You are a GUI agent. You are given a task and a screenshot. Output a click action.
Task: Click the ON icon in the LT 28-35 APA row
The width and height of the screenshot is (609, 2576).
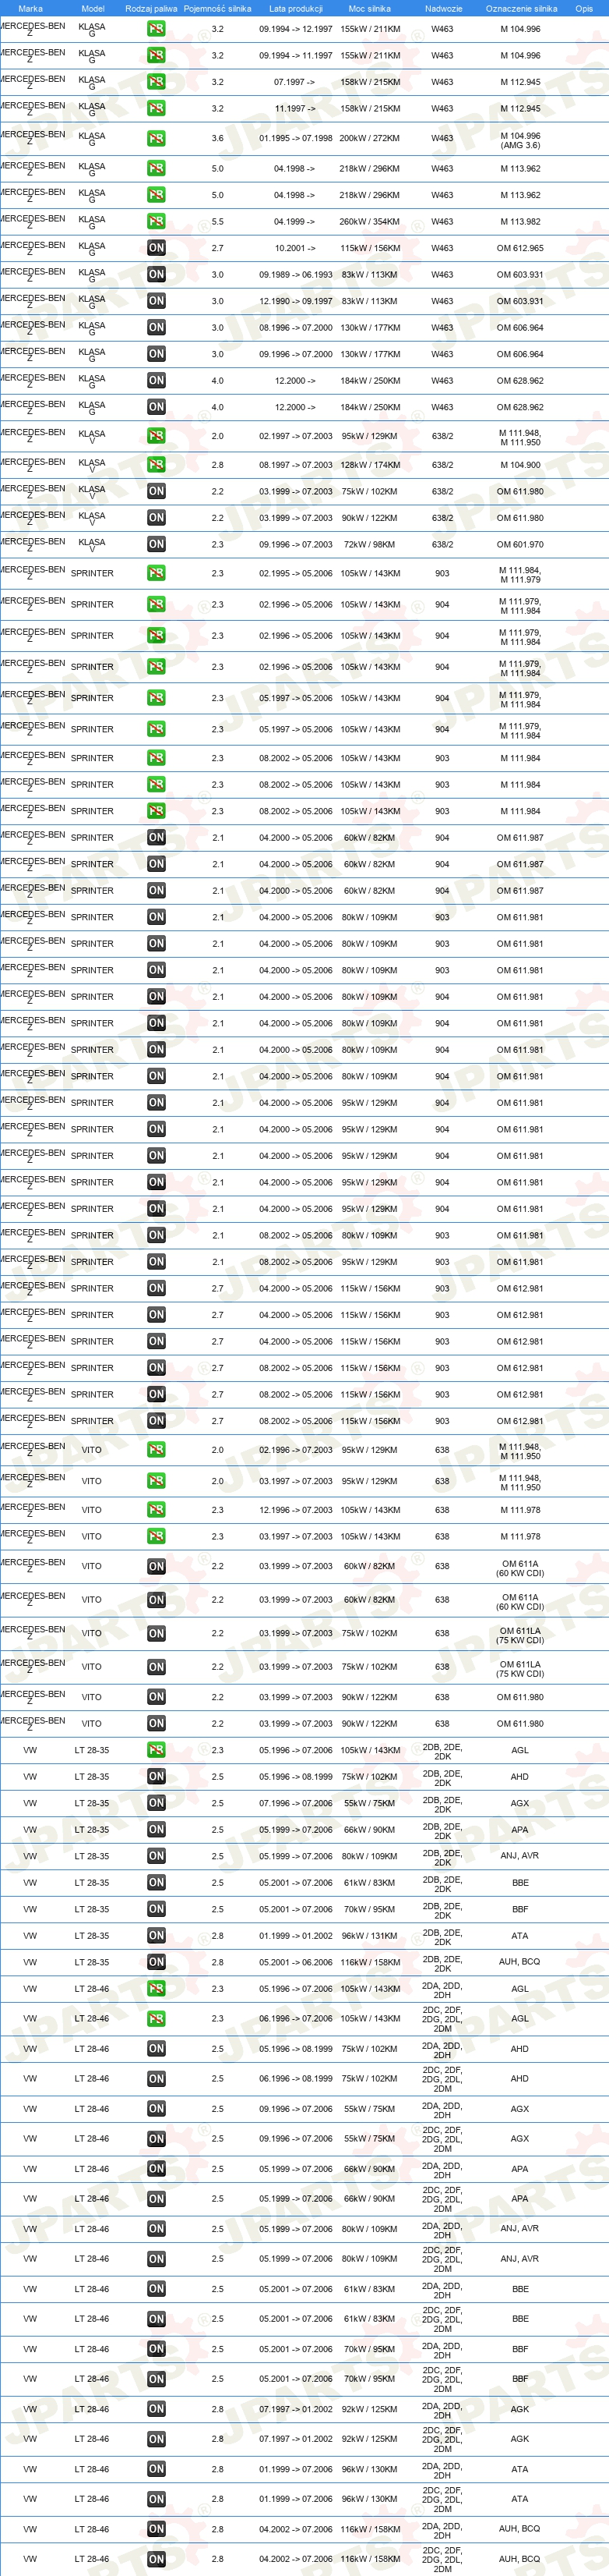point(156,1830)
